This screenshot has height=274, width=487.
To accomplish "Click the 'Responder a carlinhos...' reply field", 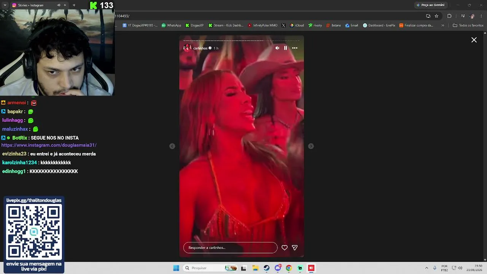I will coord(230,247).
